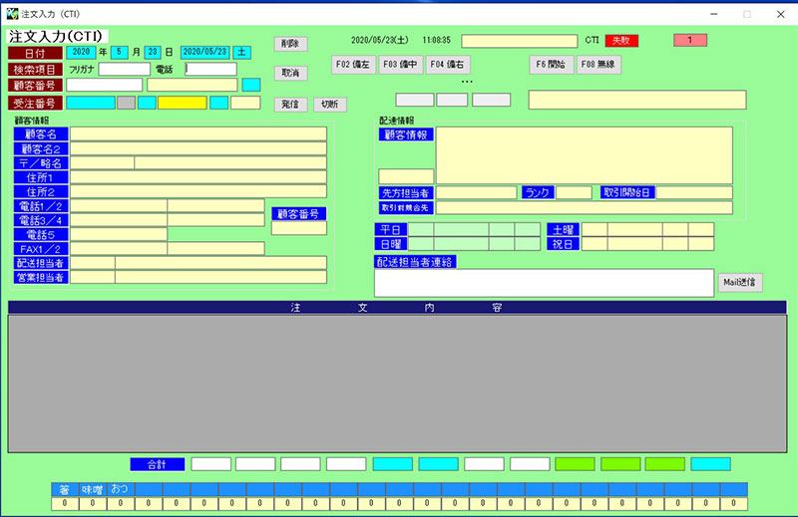Viewport: 798px width, 517px height.
Task: Click the 削除 (delete) button
Action: 290,44
